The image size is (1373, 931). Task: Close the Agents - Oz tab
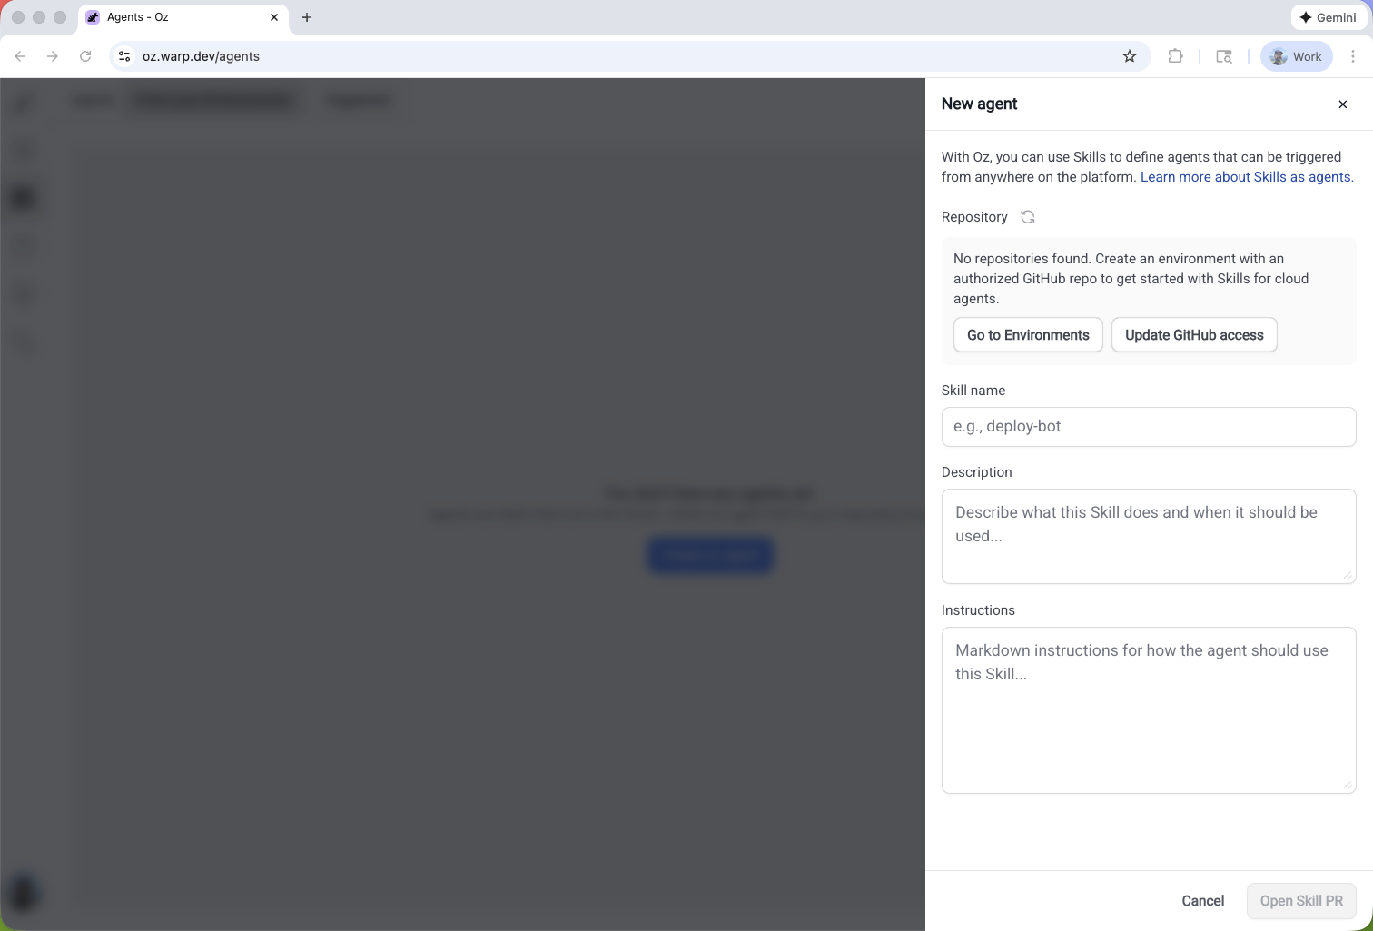click(x=274, y=17)
